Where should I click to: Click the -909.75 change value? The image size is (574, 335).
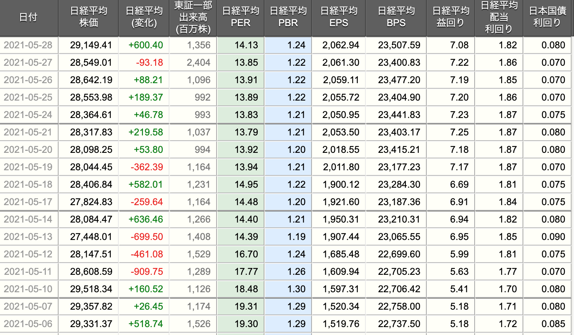(147, 272)
